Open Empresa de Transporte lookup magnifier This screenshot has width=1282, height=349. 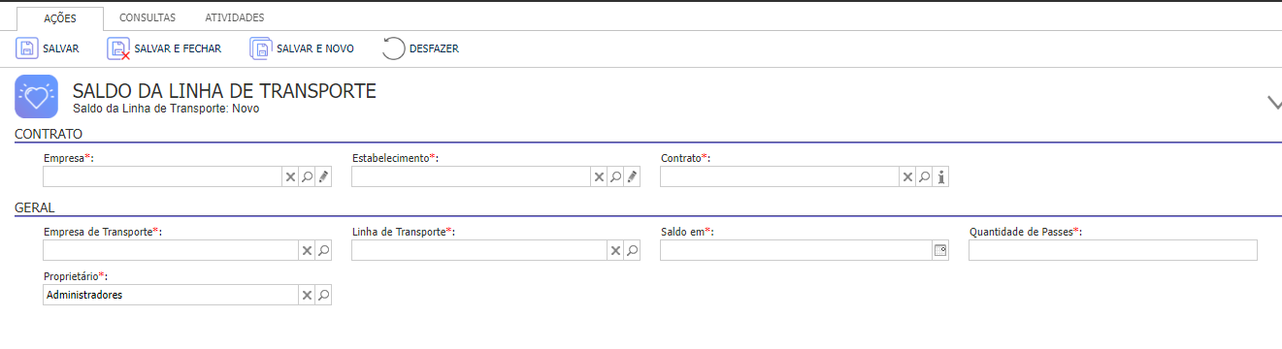[323, 250]
